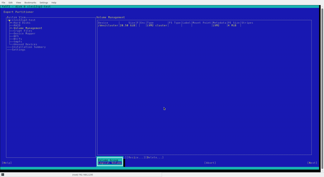Click the terminal icon in the bottom tab bar
This screenshot has height=177, width=324.
[x=3, y=174]
